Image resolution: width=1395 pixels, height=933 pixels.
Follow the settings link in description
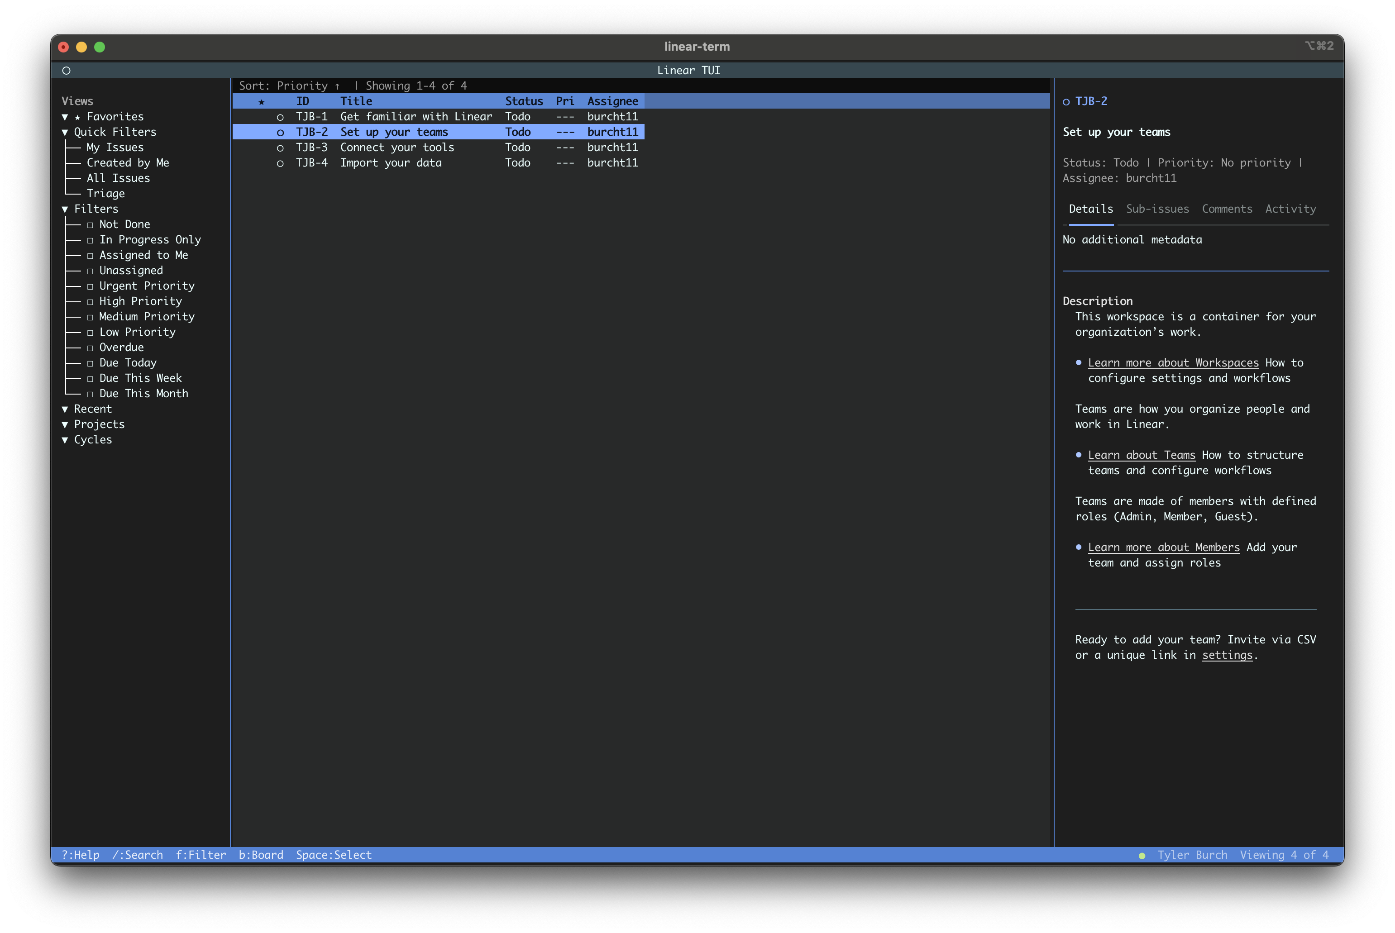click(1227, 655)
